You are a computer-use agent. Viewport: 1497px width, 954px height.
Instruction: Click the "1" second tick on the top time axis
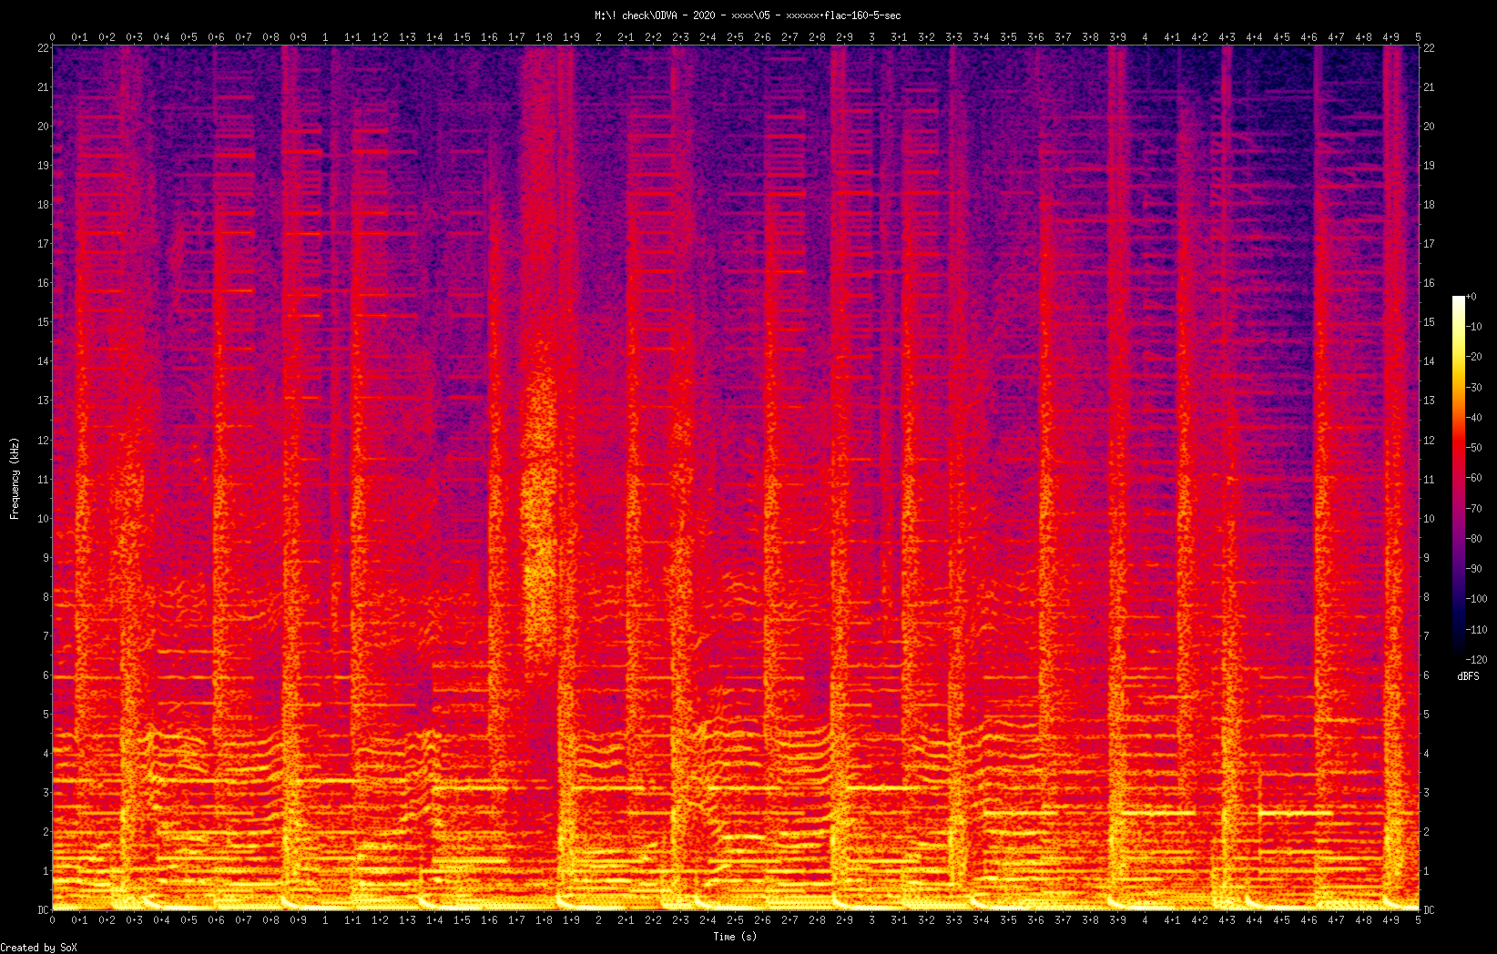[x=325, y=37]
